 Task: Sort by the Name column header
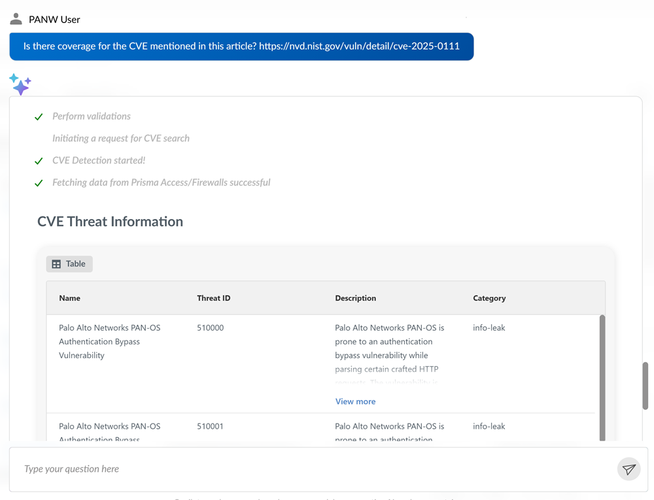click(70, 298)
